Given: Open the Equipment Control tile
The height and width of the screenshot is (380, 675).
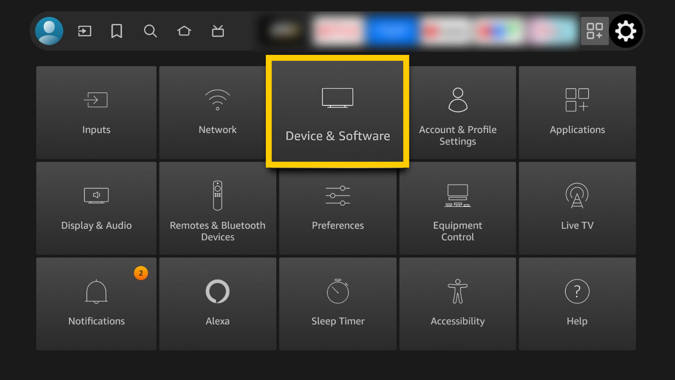Looking at the screenshot, I should (x=458, y=208).
